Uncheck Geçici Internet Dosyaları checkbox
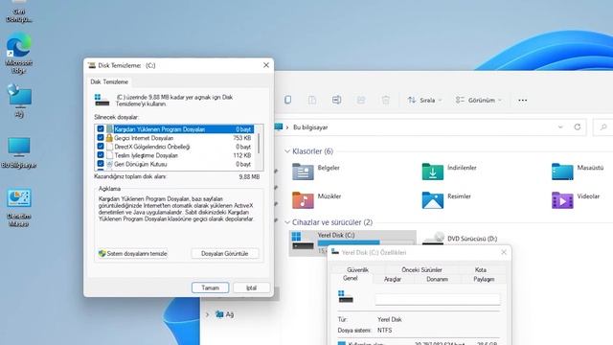This screenshot has width=613, height=345. tap(101, 138)
